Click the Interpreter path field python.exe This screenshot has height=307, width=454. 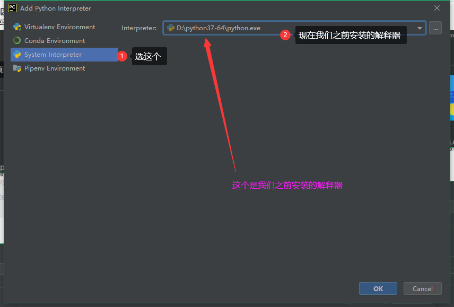pos(294,28)
